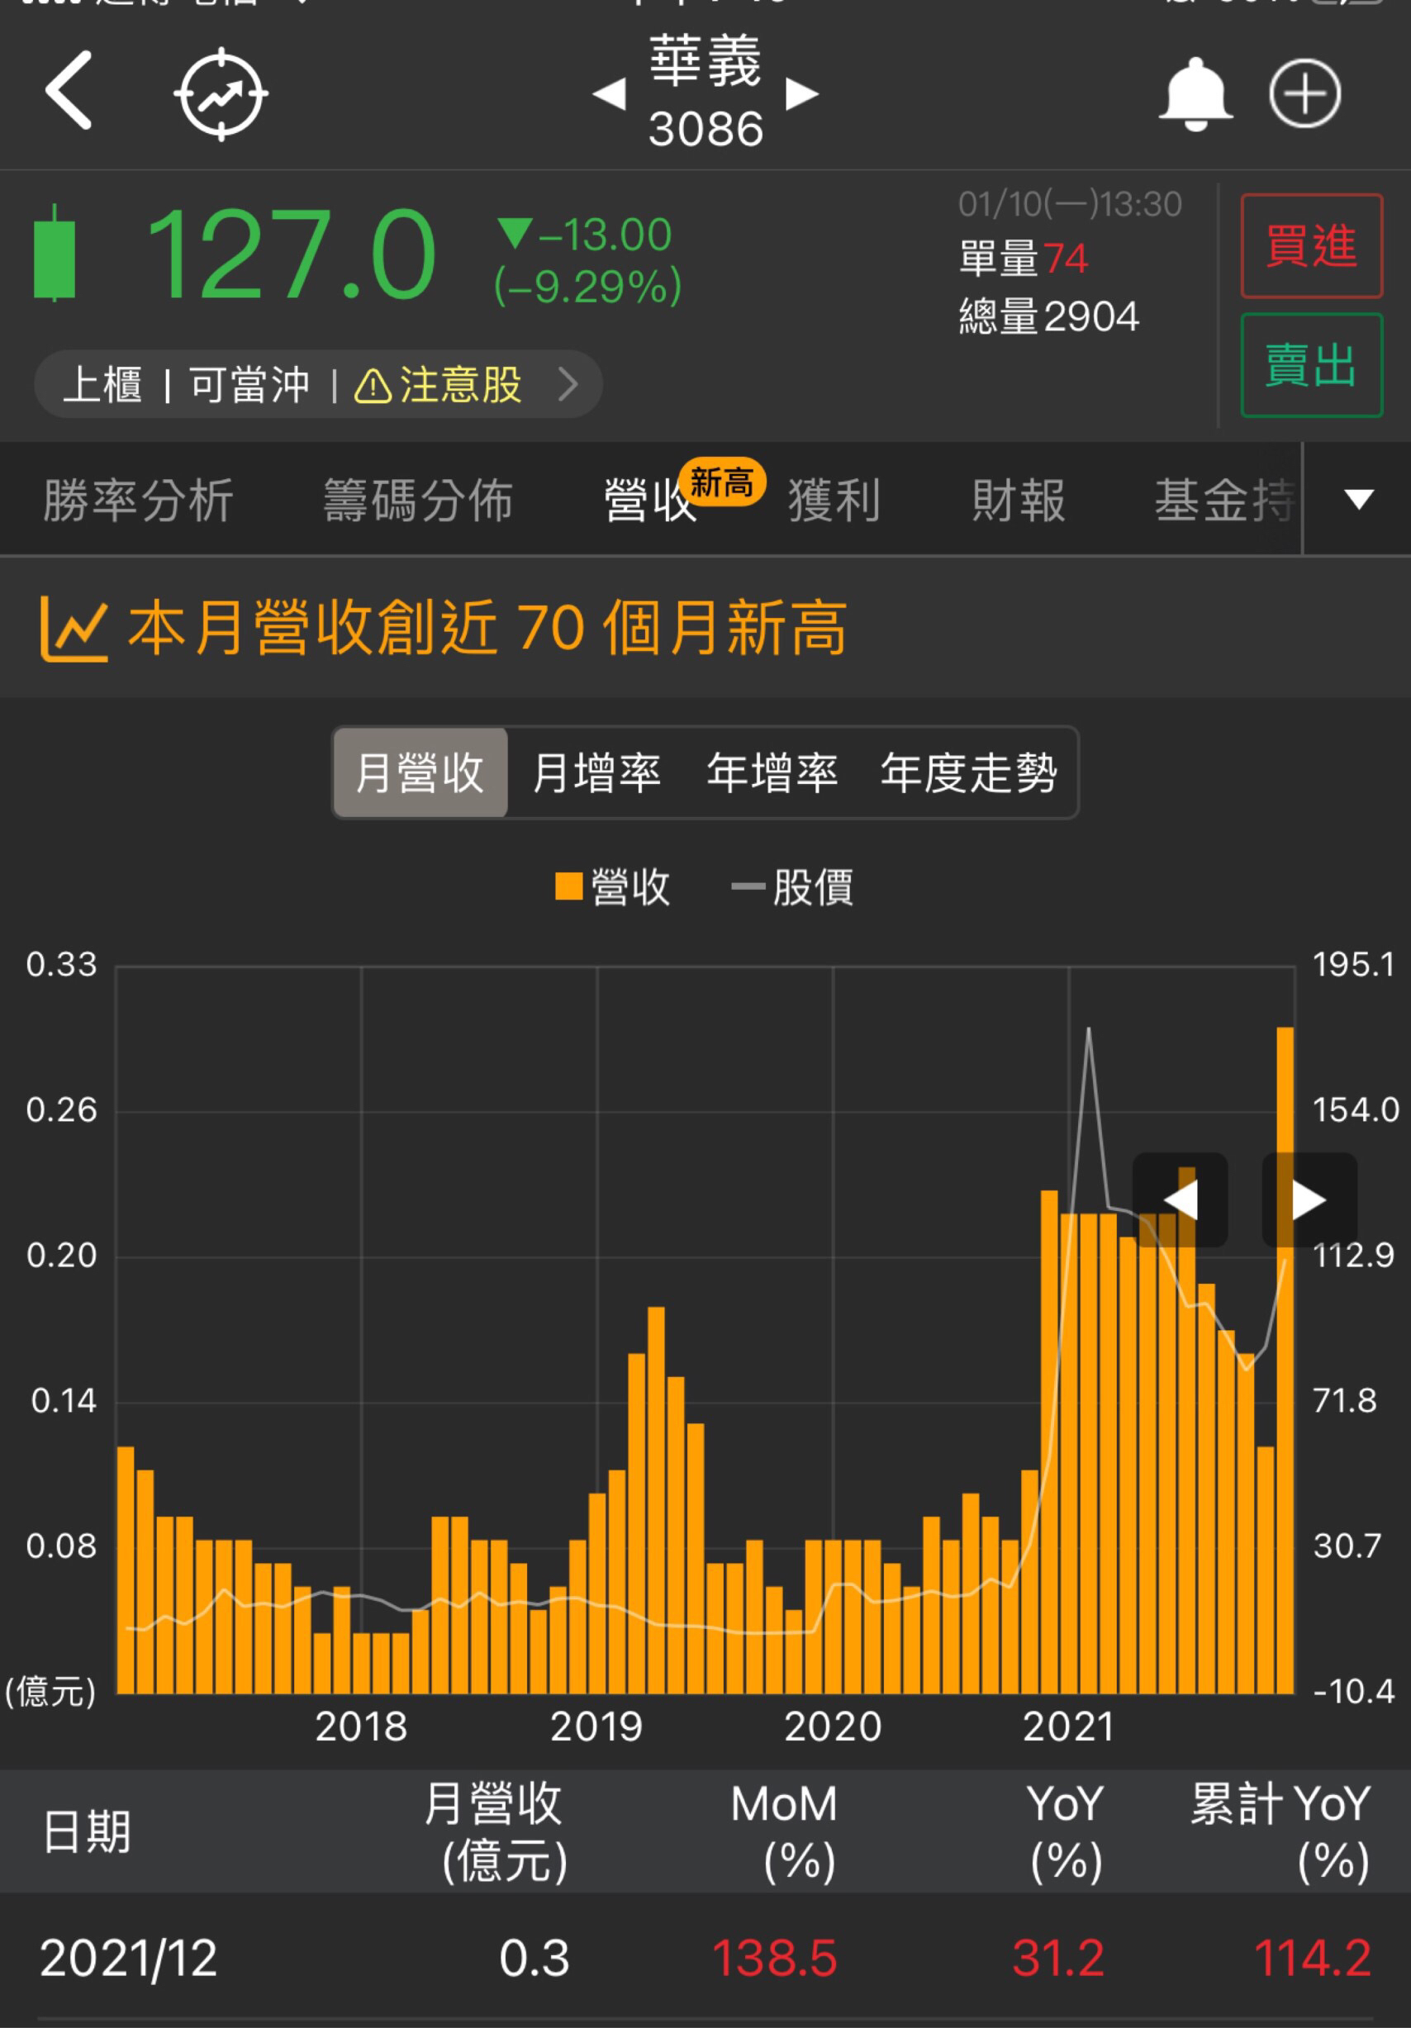Tap the orange 營收 legend swatch
1411x2028 pixels.
[568, 886]
